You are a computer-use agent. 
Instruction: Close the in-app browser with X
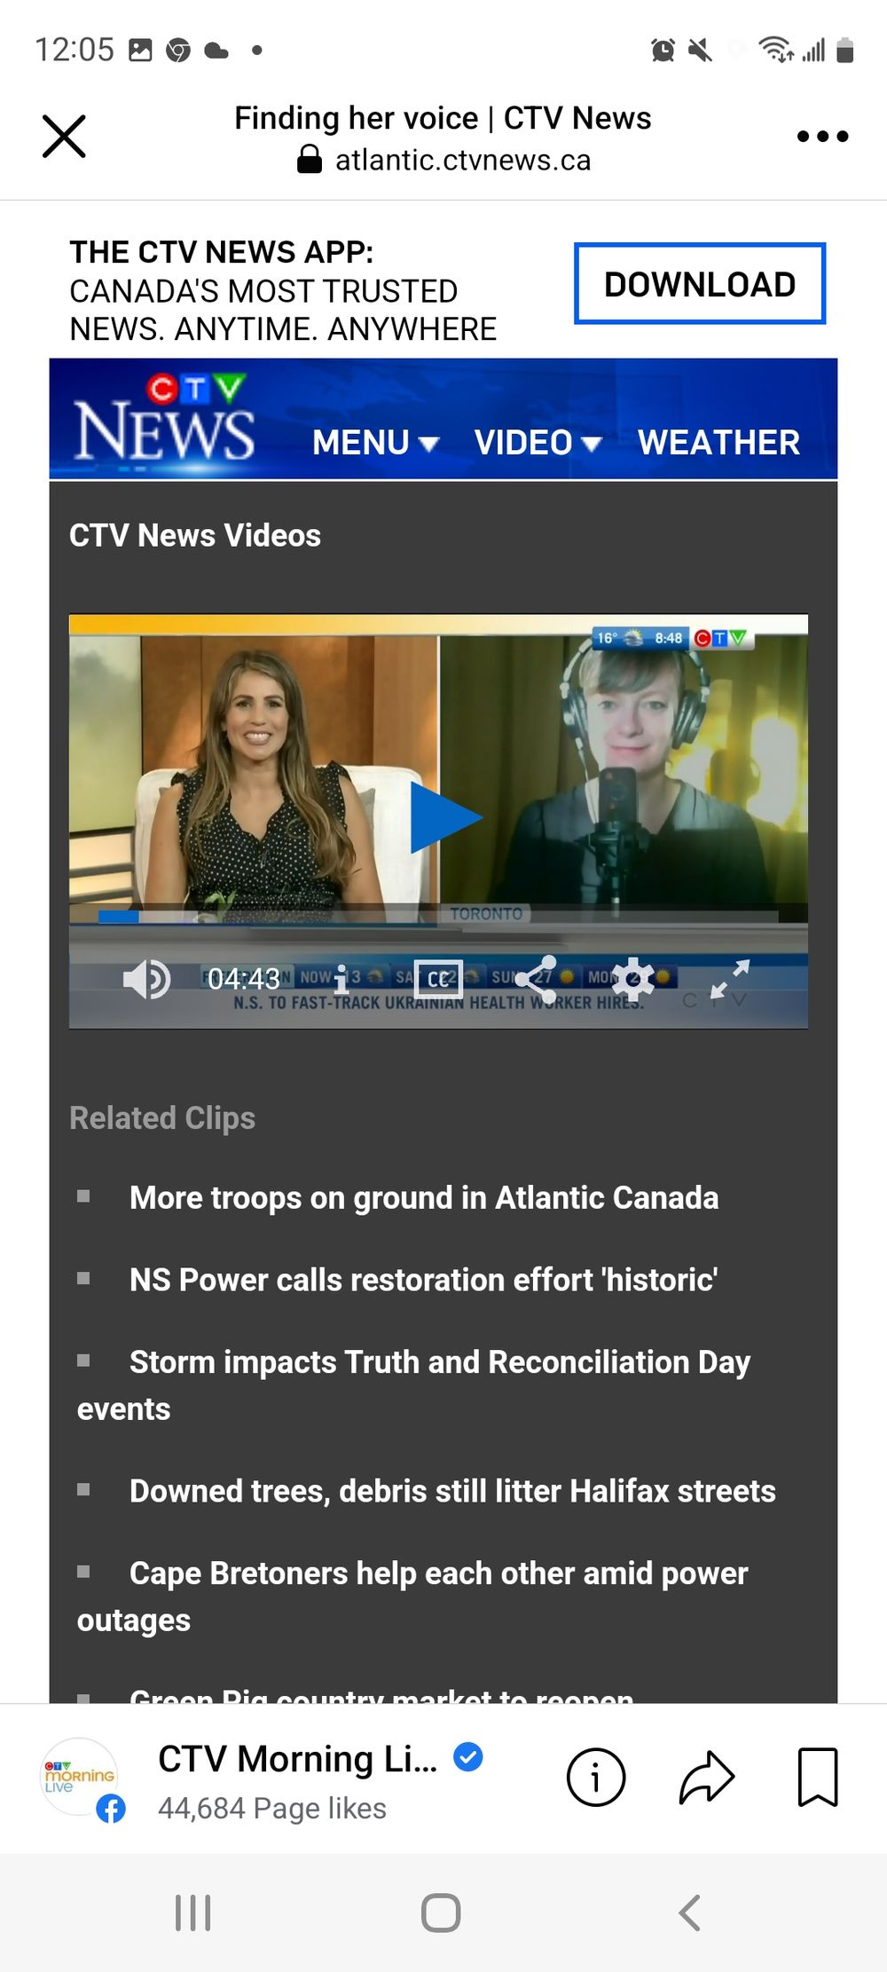[64, 137]
